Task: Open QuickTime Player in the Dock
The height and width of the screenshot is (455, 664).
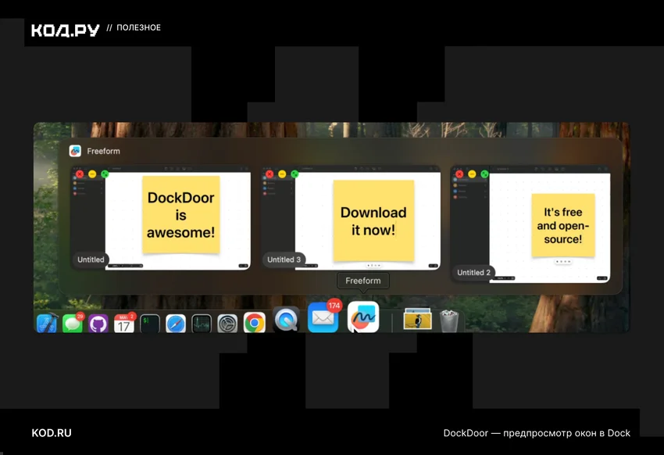Action: [286, 319]
